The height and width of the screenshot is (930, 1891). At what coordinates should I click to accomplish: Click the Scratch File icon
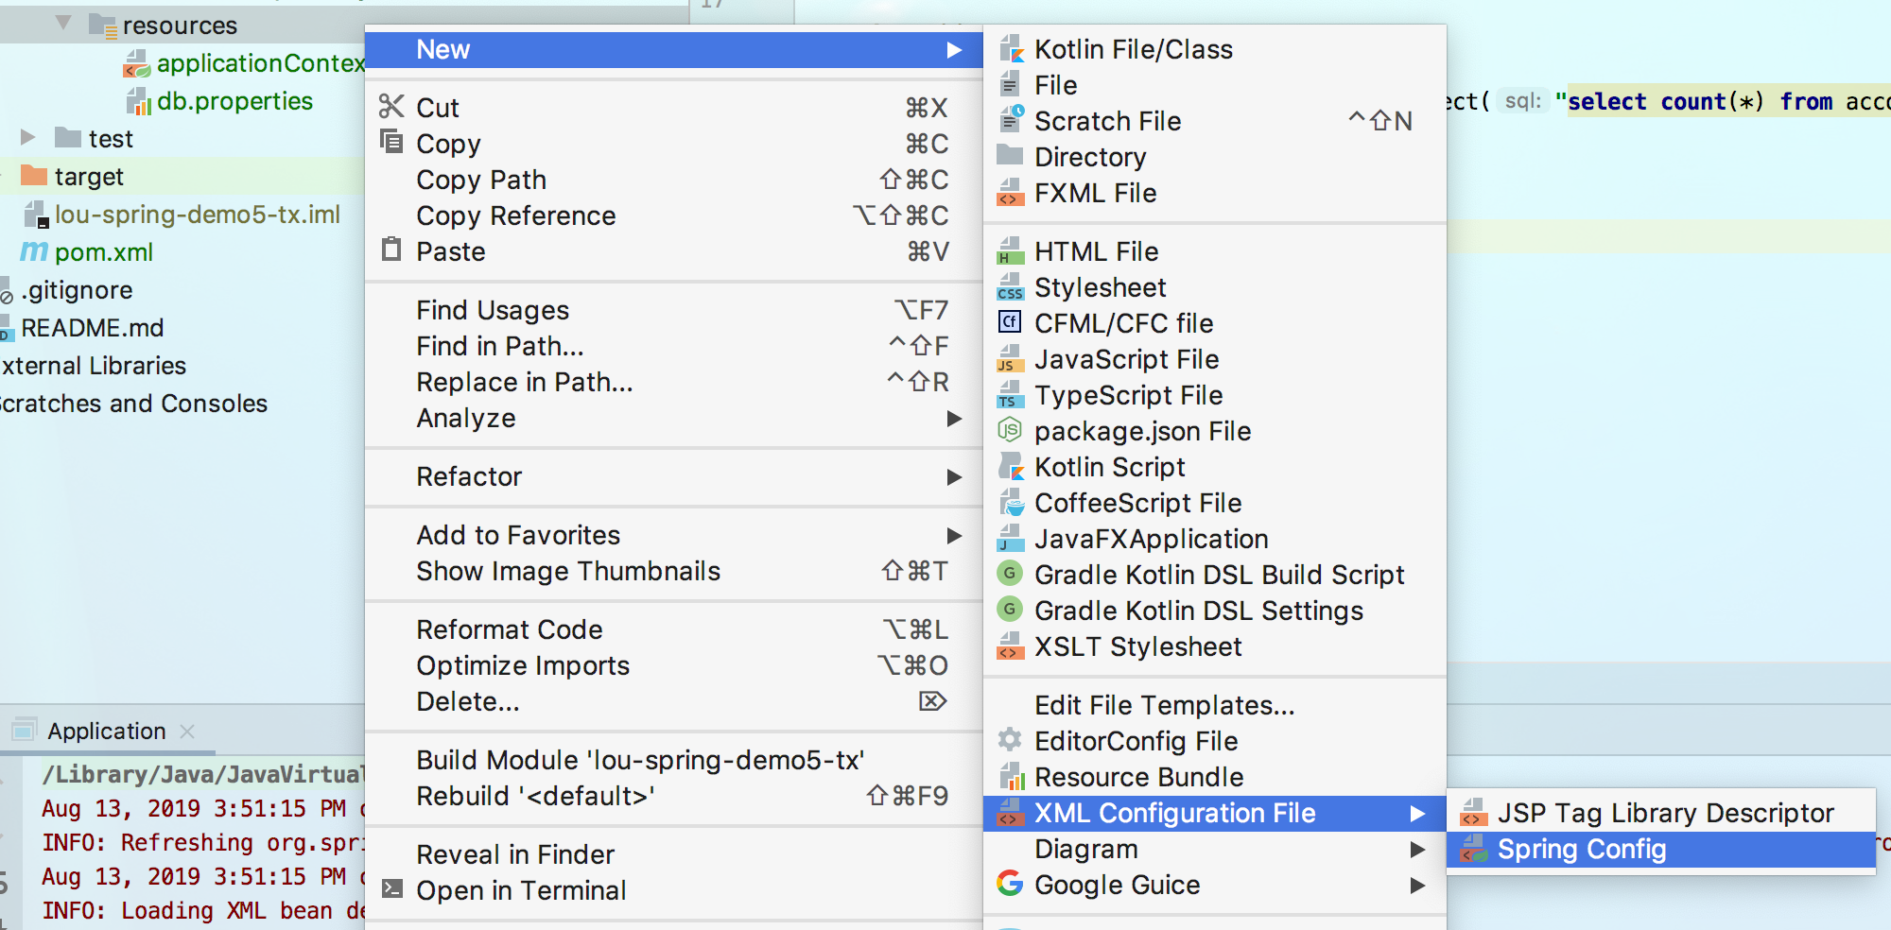pos(1011,120)
